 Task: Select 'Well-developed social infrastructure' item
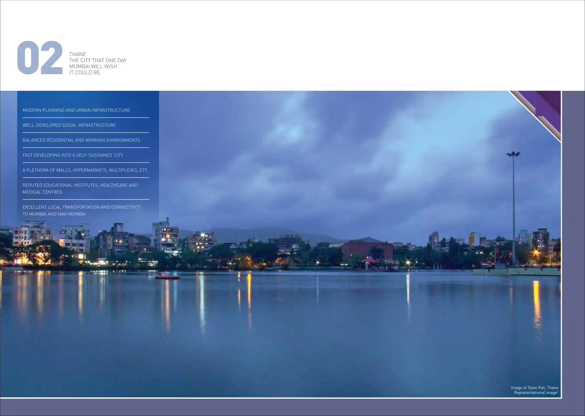pos(69,125)
